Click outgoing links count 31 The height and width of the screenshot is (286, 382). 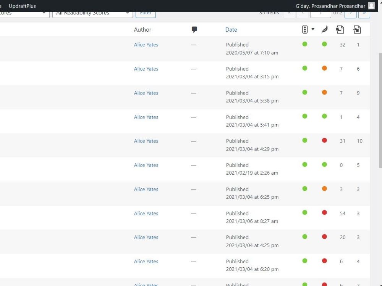click(x=343, y=141)
